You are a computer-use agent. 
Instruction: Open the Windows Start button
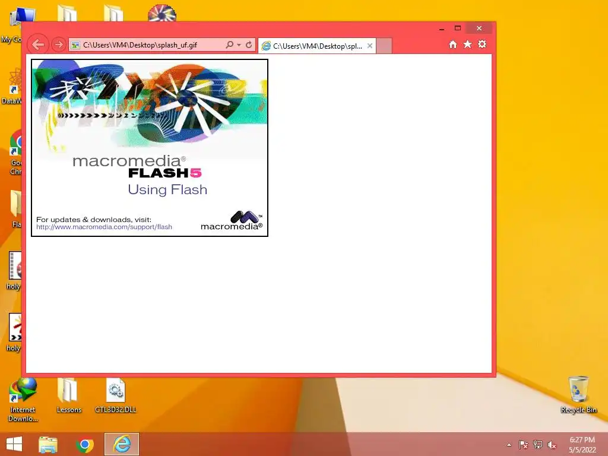pos(14,444)
